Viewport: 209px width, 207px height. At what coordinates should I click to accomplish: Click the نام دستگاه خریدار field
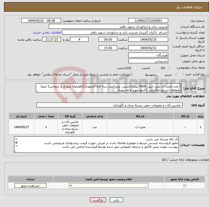[108, 27]
